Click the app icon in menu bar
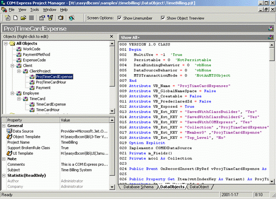Image resolution: width=276 pixels, height=199 pixels. (4, 9)
